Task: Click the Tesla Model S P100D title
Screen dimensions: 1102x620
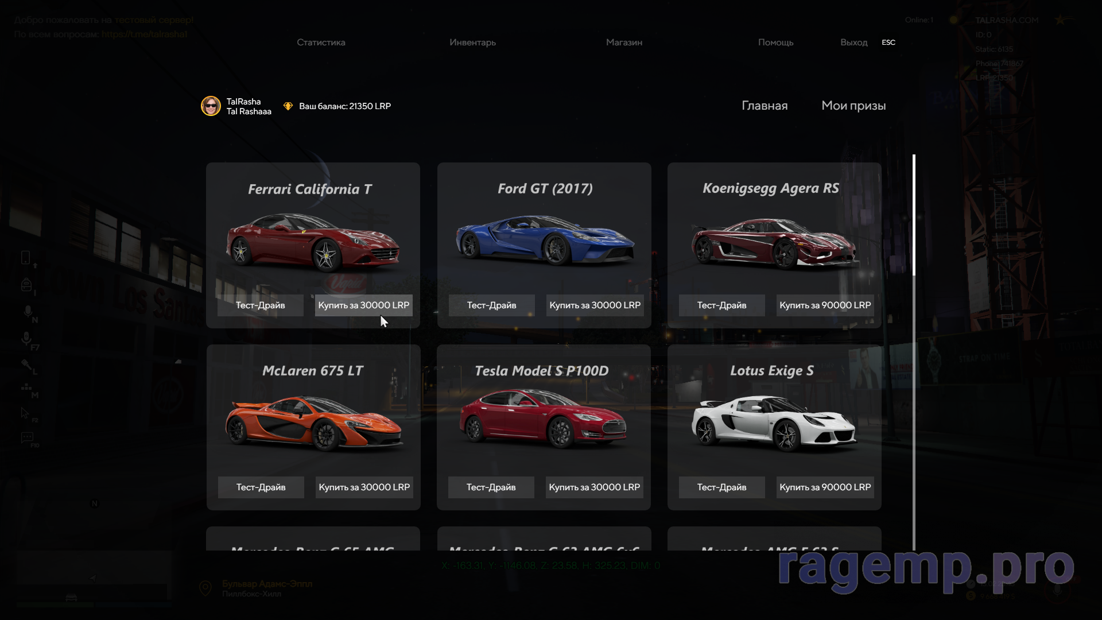Action: tap(542, 371)
